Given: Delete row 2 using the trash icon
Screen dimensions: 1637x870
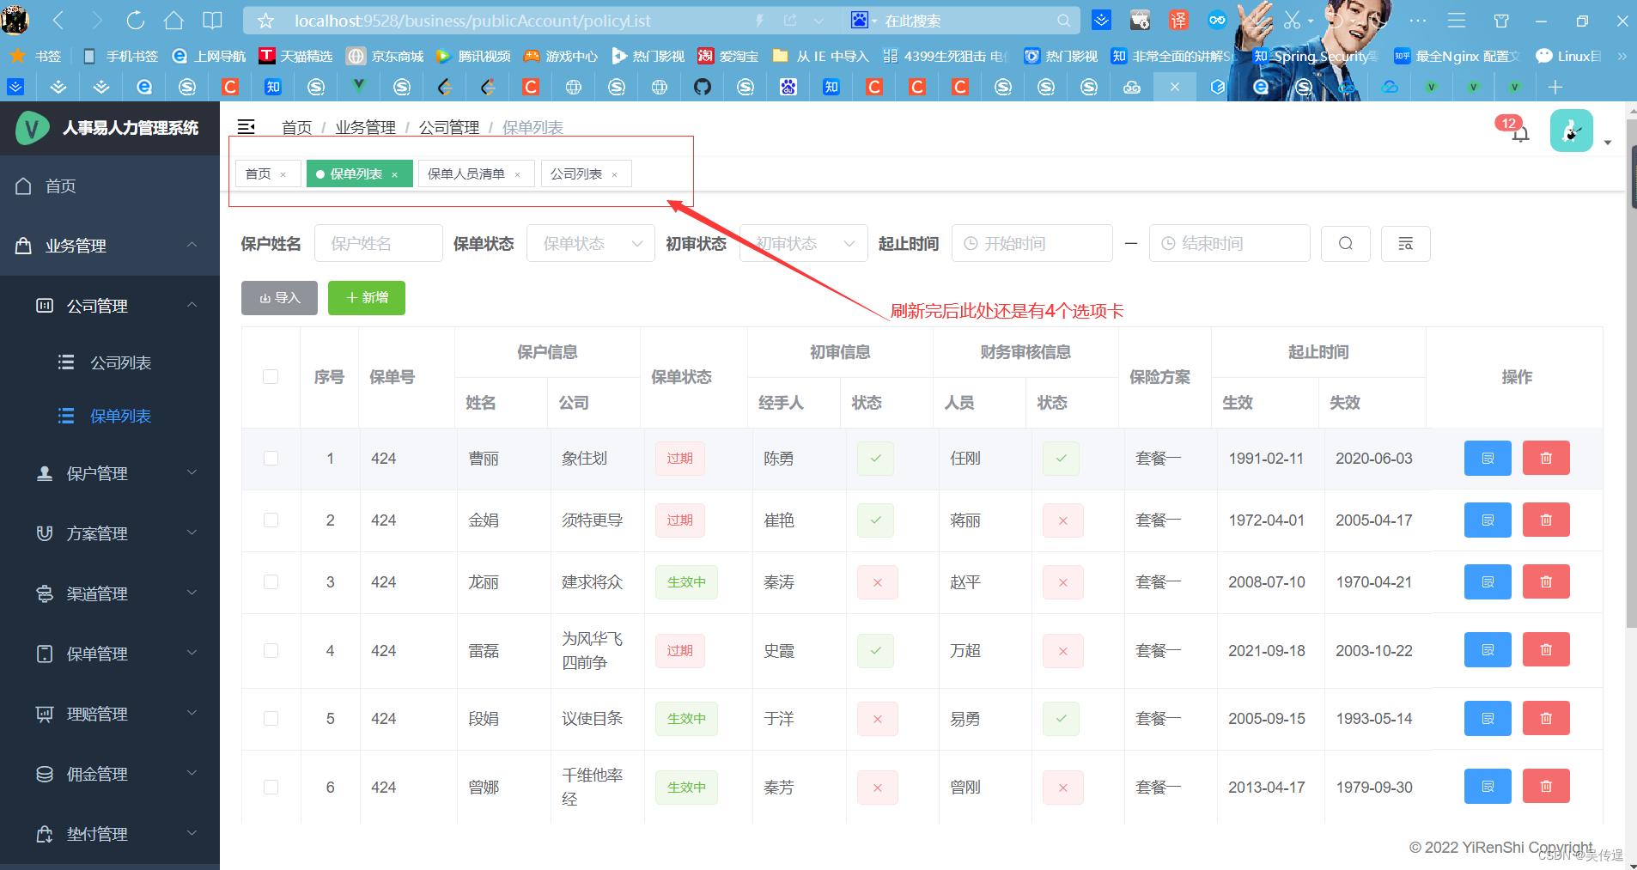Looking at the screenshot, I should click(1546, 520).
